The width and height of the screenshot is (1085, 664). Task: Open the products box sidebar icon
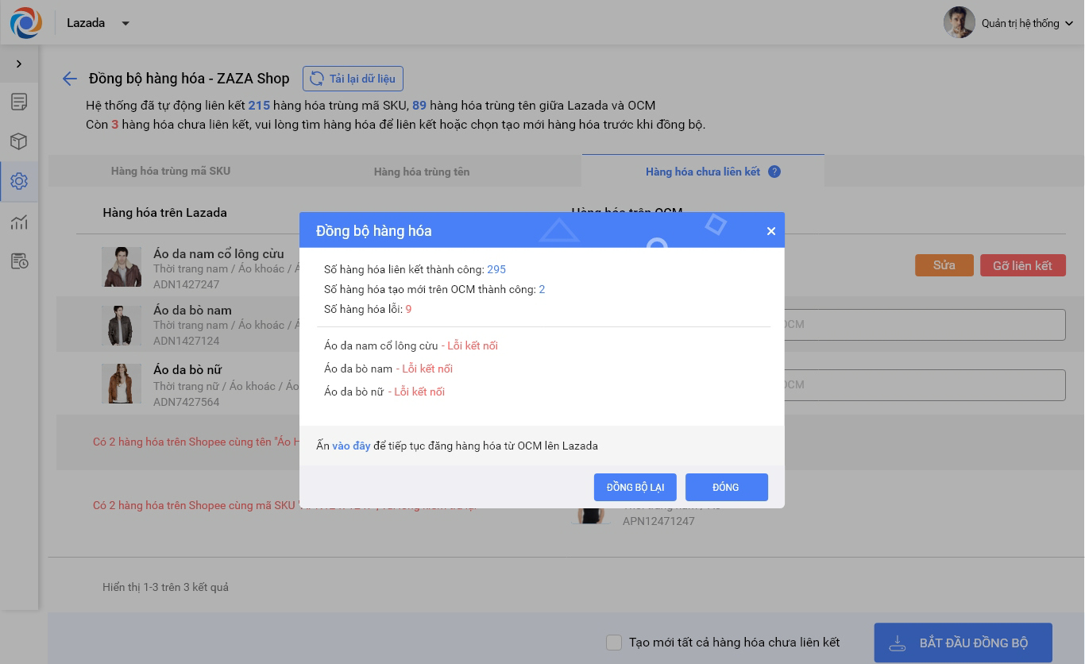click(x=19, y=141)
